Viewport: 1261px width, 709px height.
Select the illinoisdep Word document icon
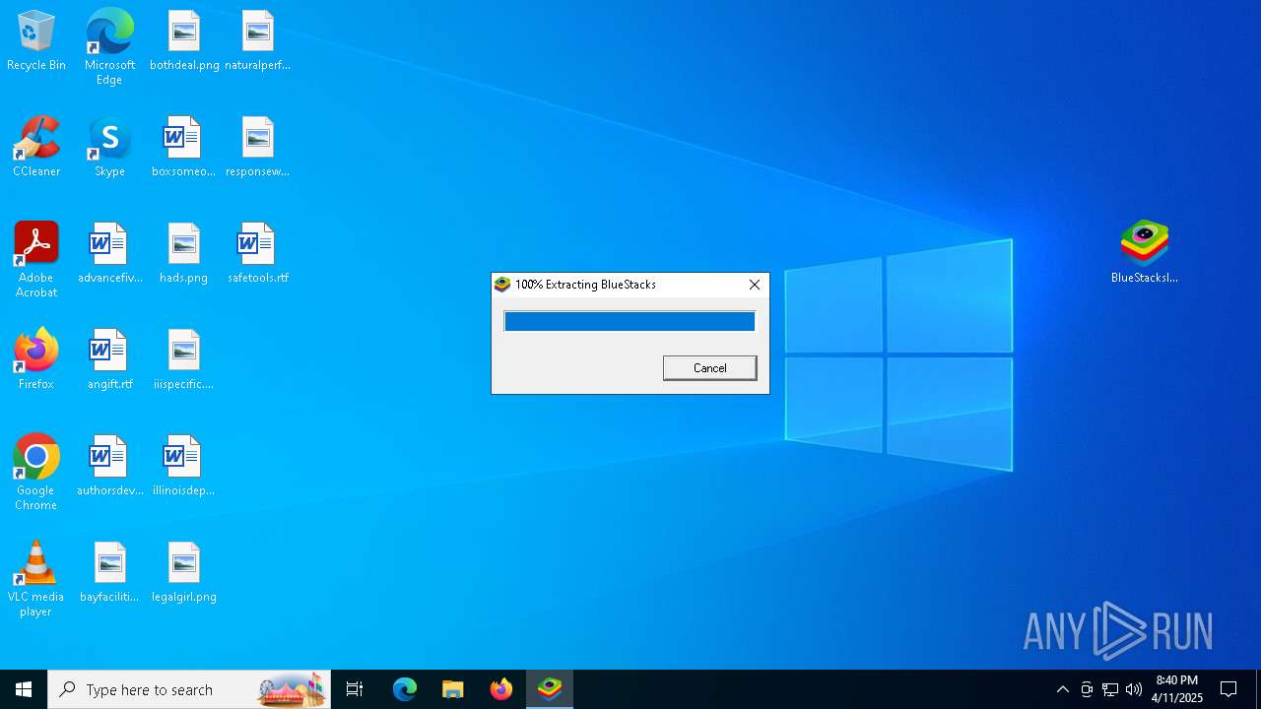(184, 467)
